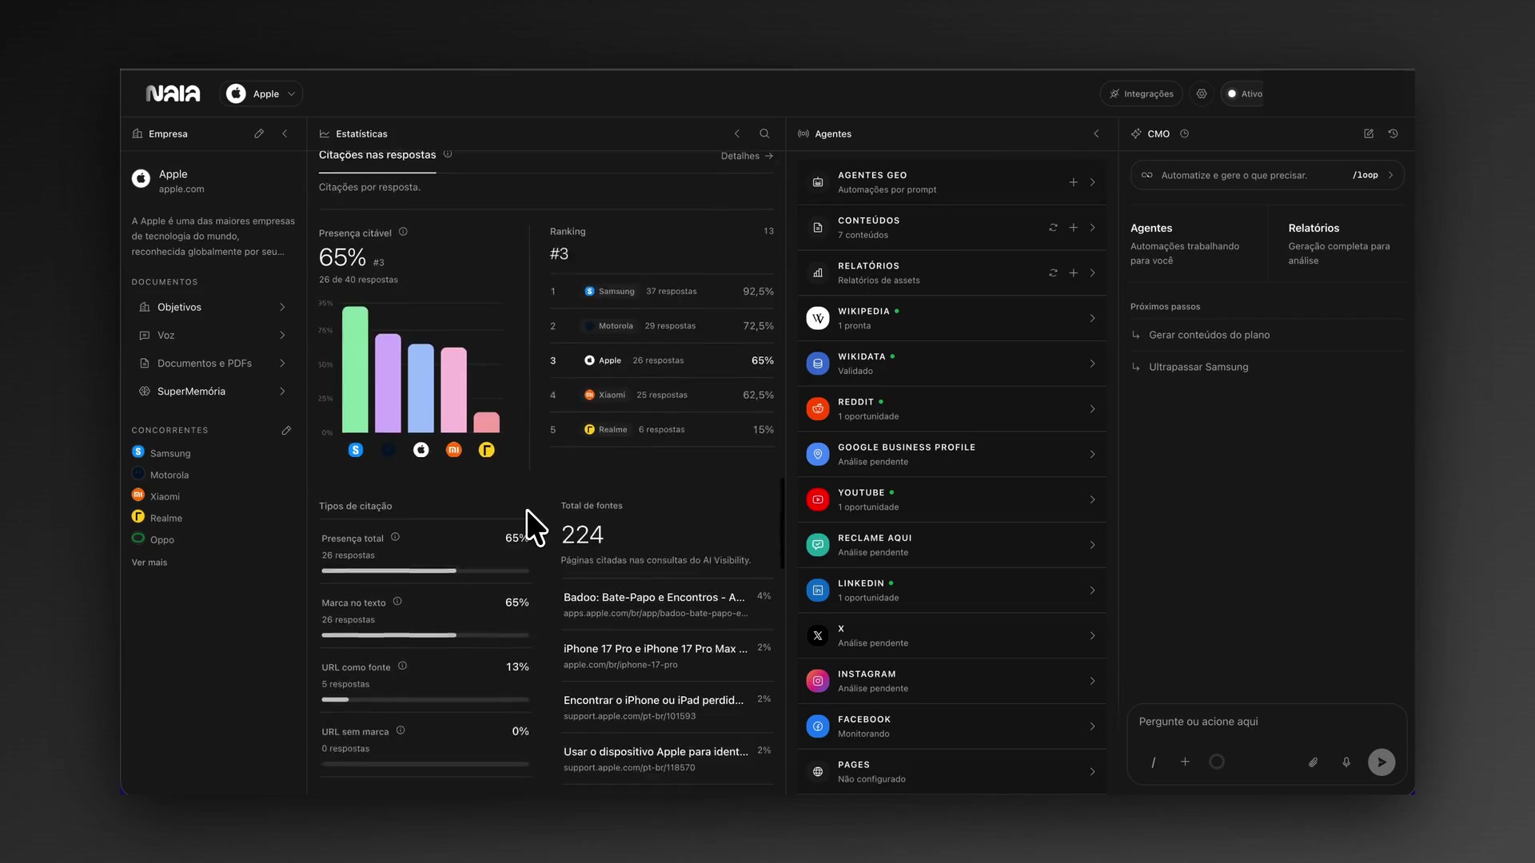
Task: Click the URL como fonte progress bar
Action: tap(425, 699)
